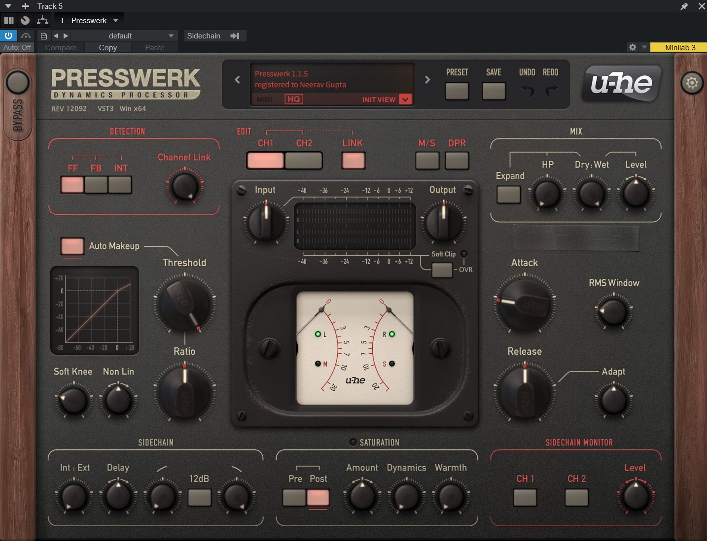Open the INIT VIEW dropdown arrow
This screenshot has height=541, width=707.
[405, 99]
